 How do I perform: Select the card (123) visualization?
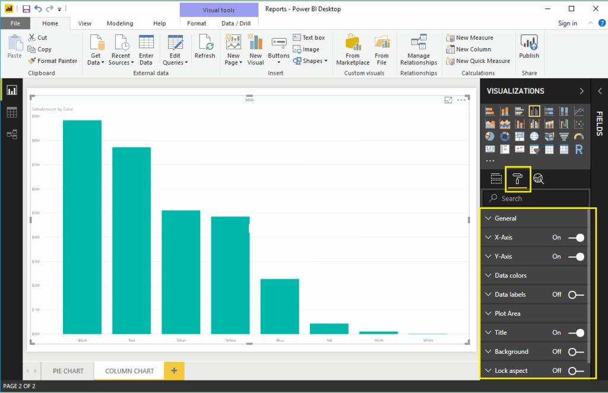click(x=490, y=149)
